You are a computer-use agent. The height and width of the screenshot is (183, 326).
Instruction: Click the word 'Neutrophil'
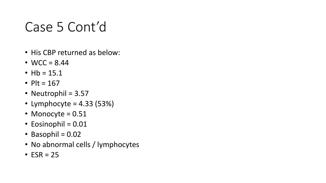[49, 94]
